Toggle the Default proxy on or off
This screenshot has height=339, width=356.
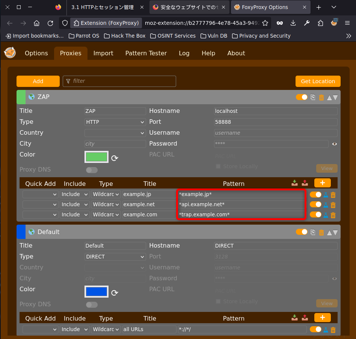pos(302,232)
